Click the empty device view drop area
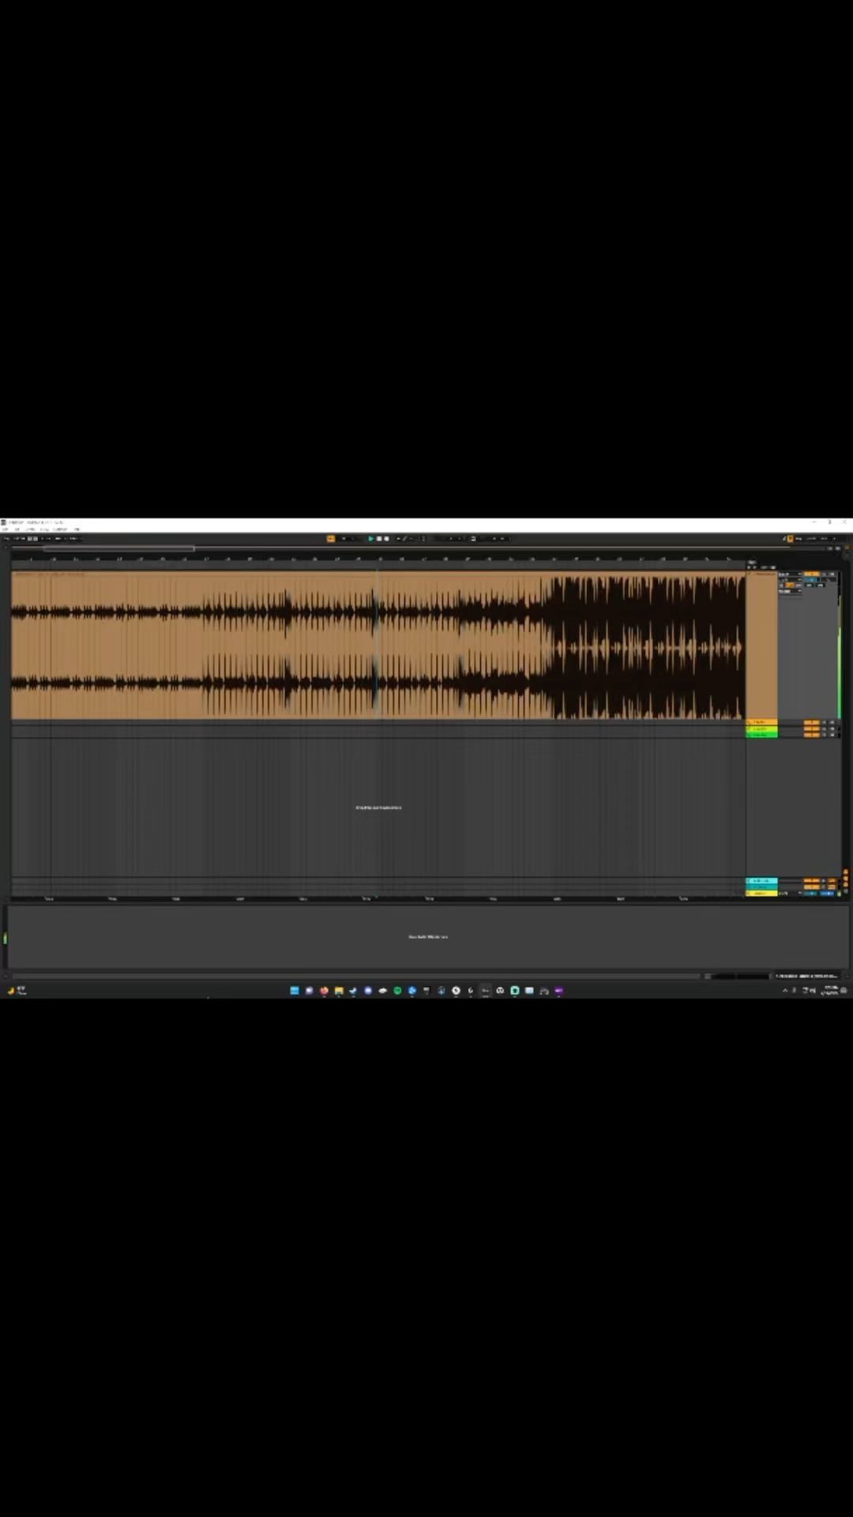Viewport: 853px width, 1517px height. pos(427,937)
